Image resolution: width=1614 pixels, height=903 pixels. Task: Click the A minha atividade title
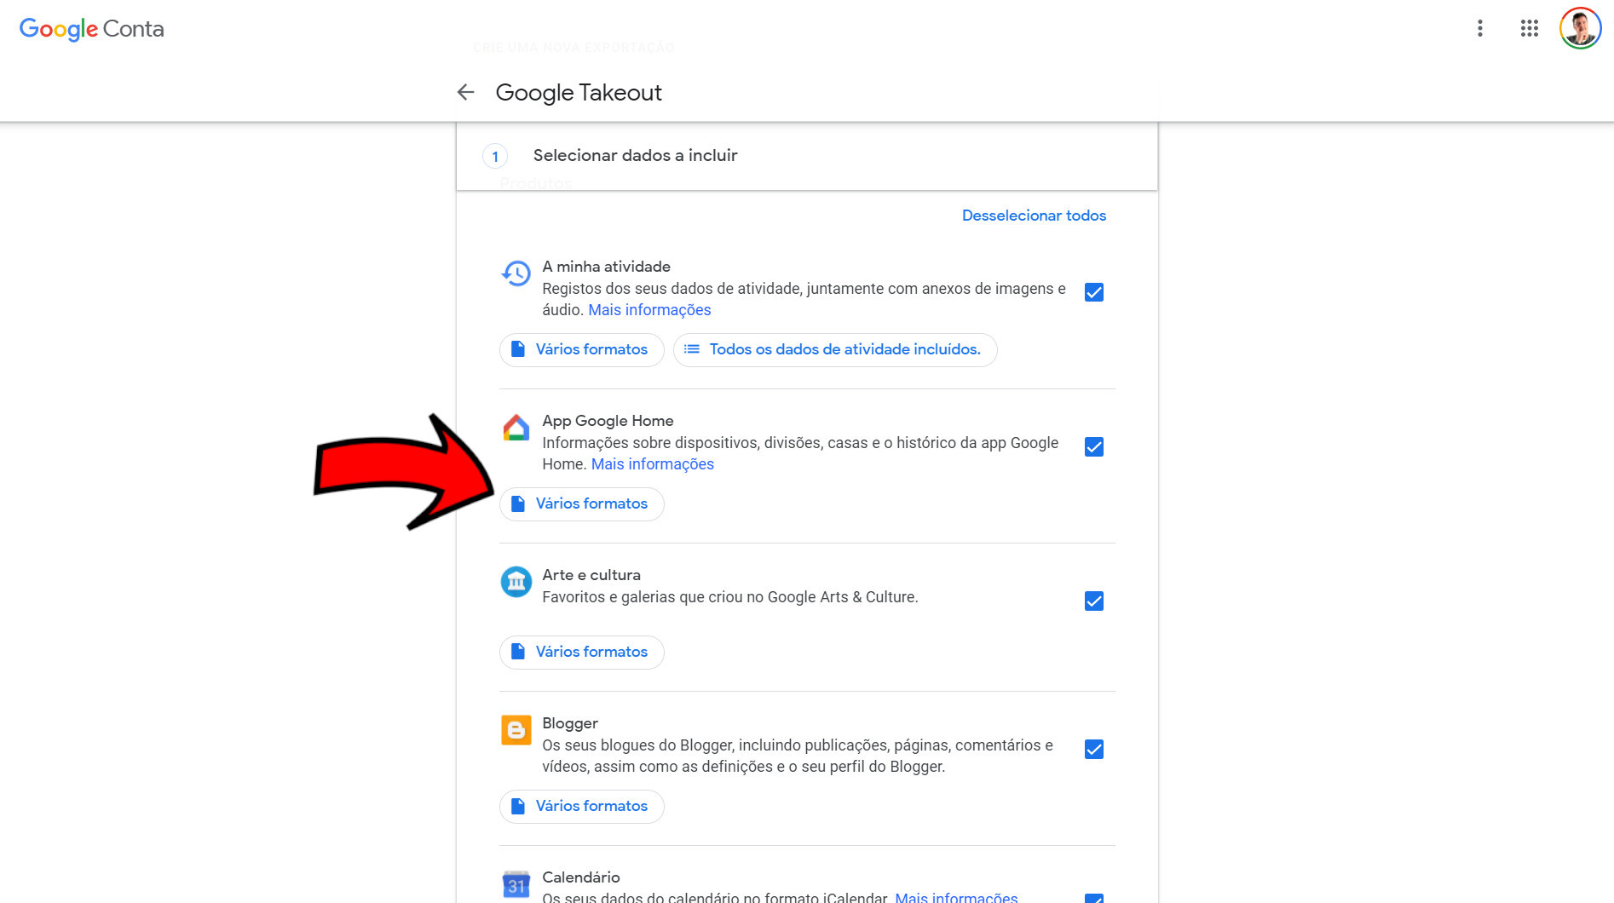(x=607, y=267)
